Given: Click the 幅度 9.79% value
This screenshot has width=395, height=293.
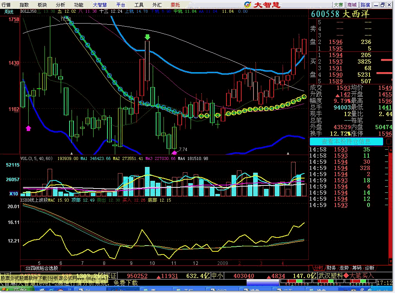Looking at the screenshot, I should coord(342,101).
